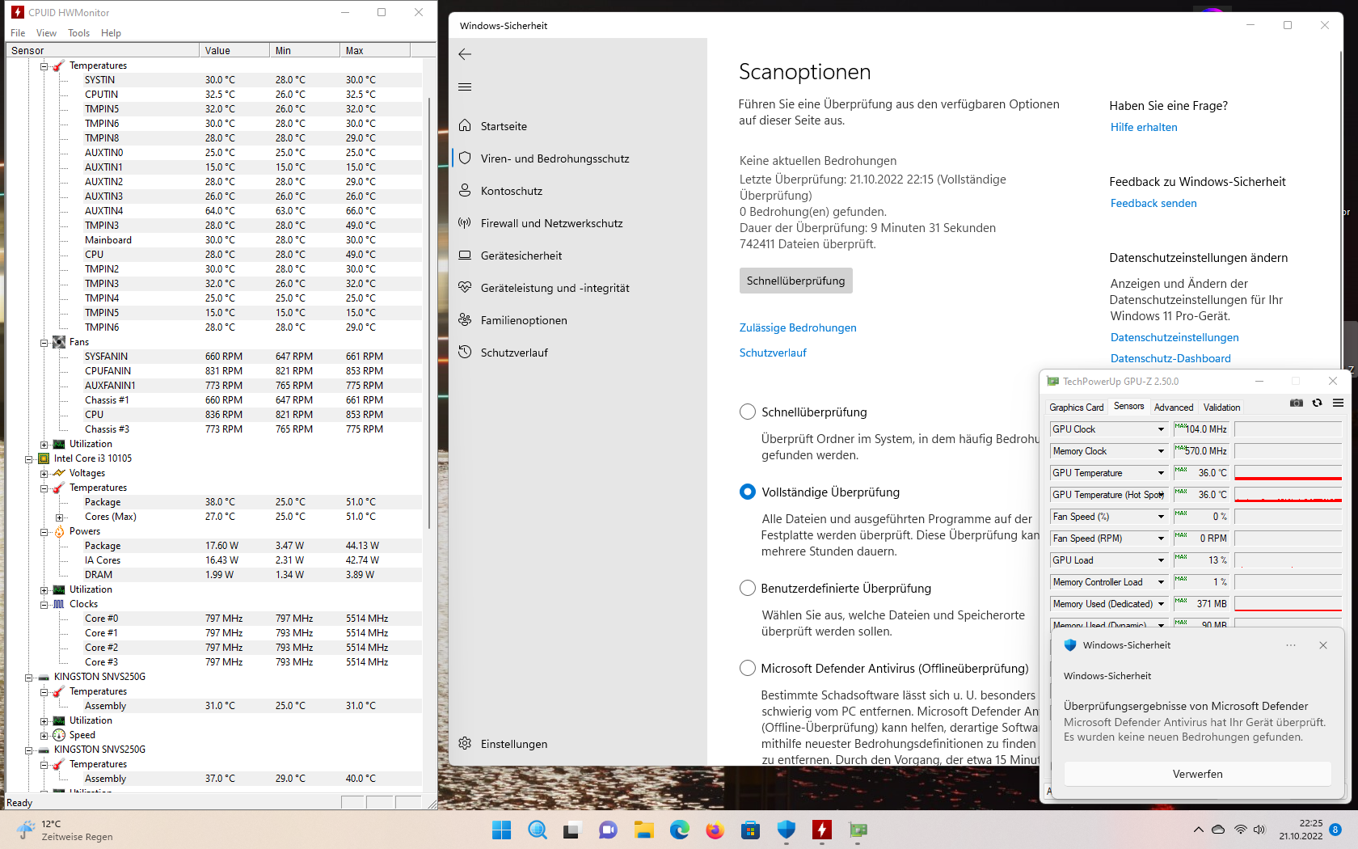Open the Tools menu in HWMonitor
The width and height of the screenshot is (1358, 849).
[x=78, y=33]
